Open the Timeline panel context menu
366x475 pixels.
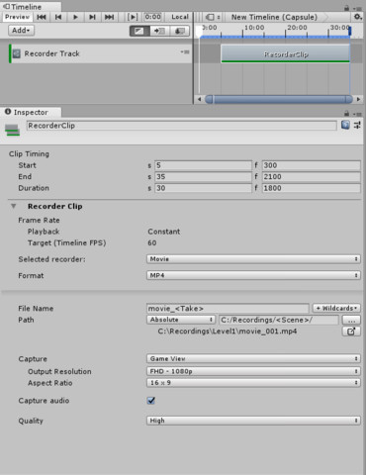pyautogui.click(x=358, y=8)
